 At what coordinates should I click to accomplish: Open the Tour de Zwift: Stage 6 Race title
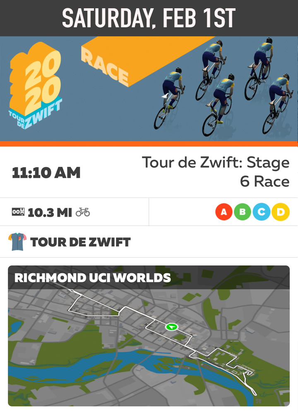click(216, 172)
